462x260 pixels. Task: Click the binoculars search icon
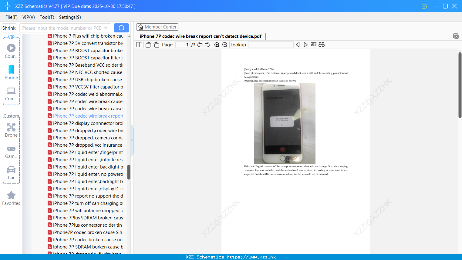[x=322, y=45]
